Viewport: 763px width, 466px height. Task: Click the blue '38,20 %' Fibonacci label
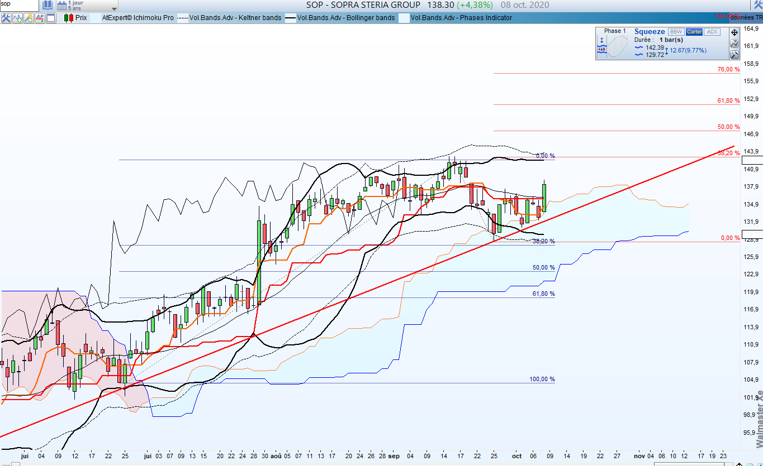tap(543, 241)
